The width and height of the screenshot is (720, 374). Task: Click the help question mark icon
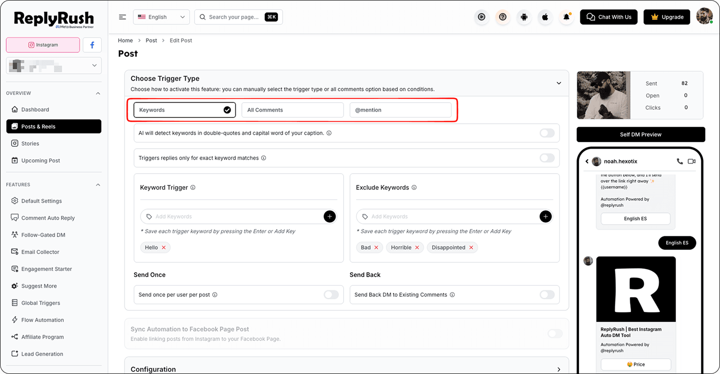pyautogui.click(x=503, y=17)
